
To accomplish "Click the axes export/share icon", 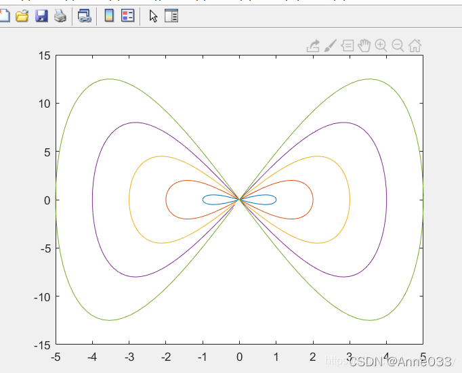I will (313, 46).
